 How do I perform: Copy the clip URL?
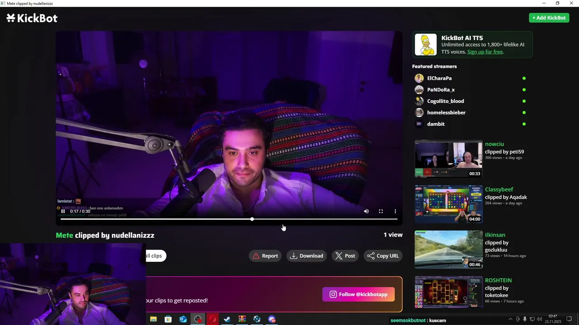[383, 256]
